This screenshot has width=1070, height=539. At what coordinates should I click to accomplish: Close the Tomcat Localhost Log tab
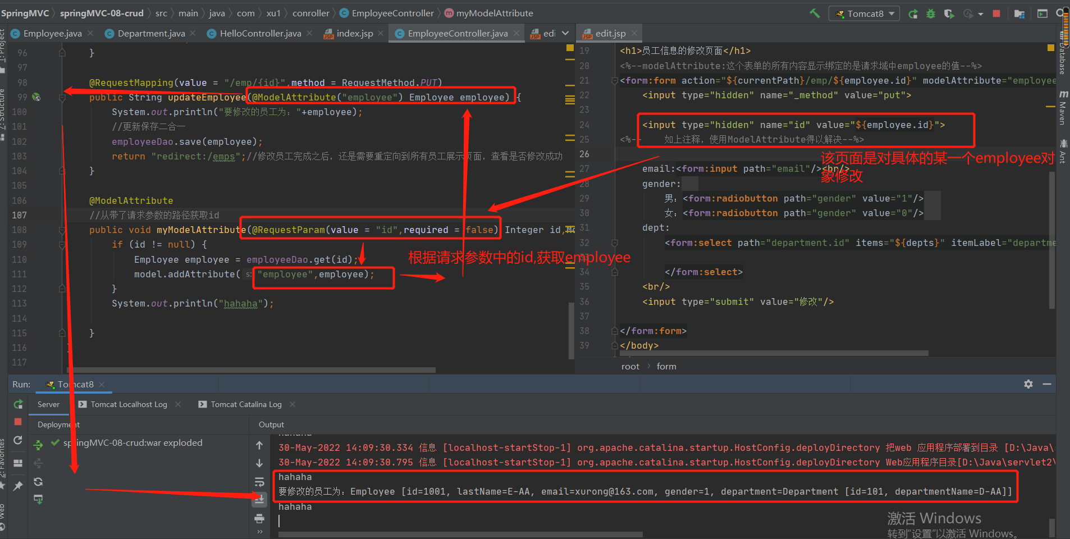178,404
